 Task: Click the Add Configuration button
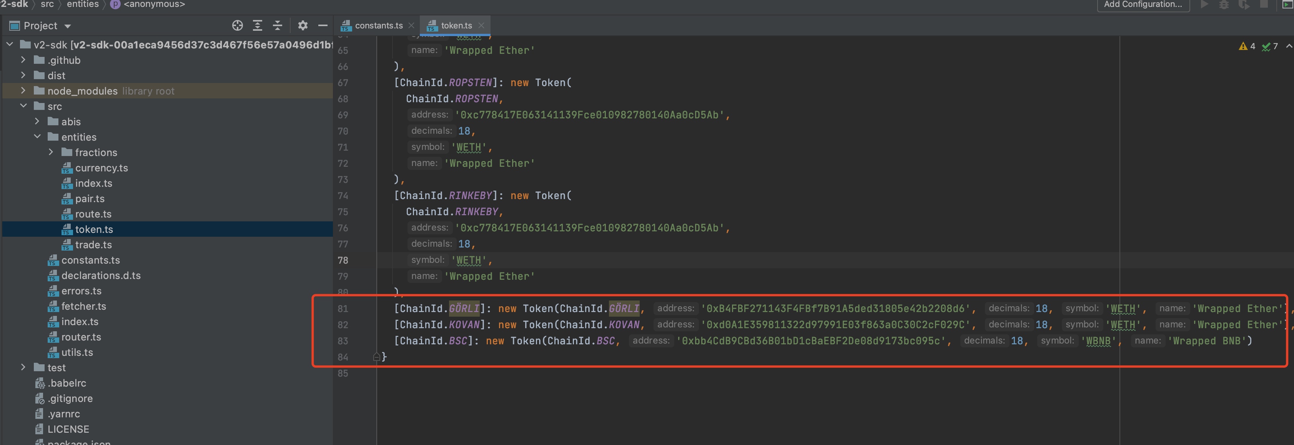click(x=1143, y=5)
